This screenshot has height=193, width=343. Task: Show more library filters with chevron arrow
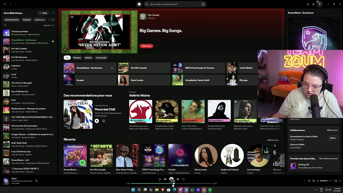53,20
